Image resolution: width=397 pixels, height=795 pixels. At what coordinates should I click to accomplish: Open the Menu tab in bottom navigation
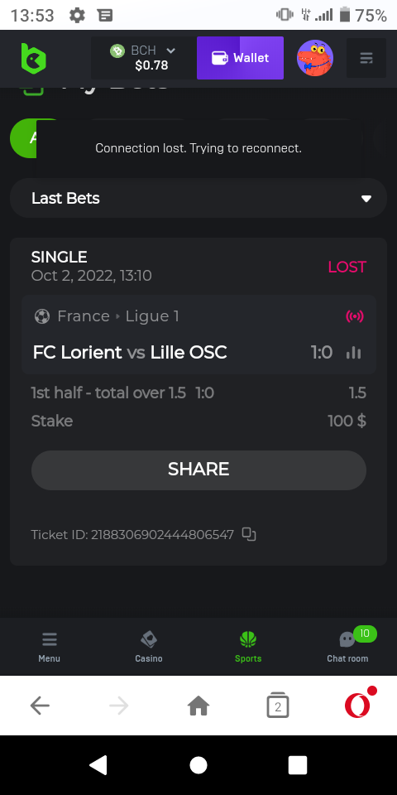coord(49,647)
